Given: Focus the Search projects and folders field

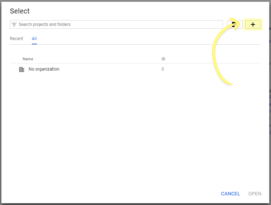Looking at the screenshot, I should (117, 24).
